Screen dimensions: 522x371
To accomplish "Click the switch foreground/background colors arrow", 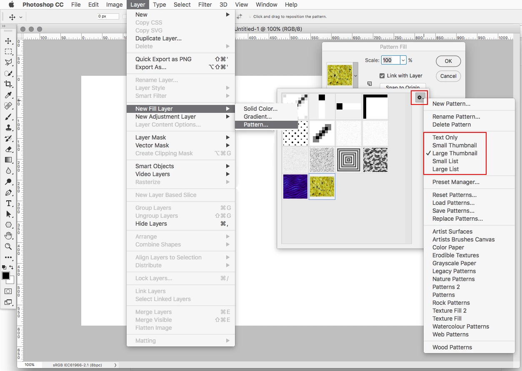I will 12,267.
